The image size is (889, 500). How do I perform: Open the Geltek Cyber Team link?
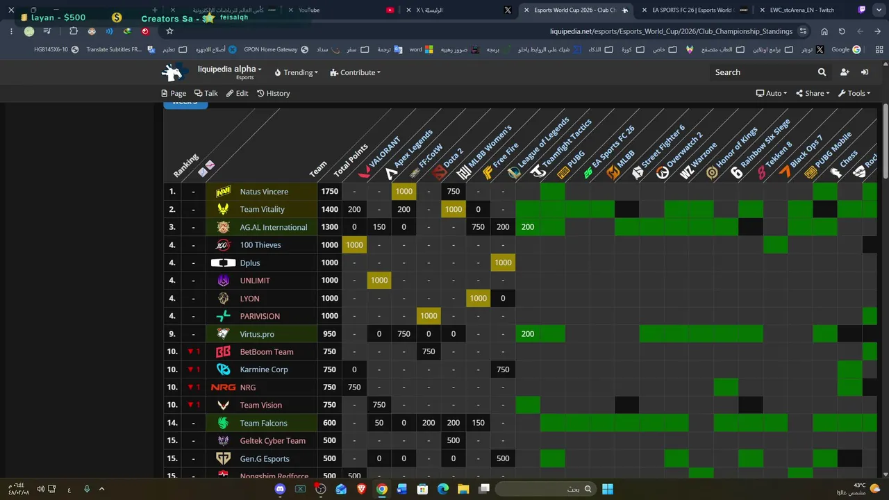tap(273, 440)
